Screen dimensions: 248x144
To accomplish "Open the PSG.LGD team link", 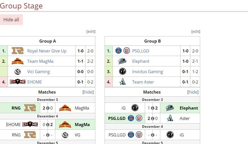I will tap(141, 51).
